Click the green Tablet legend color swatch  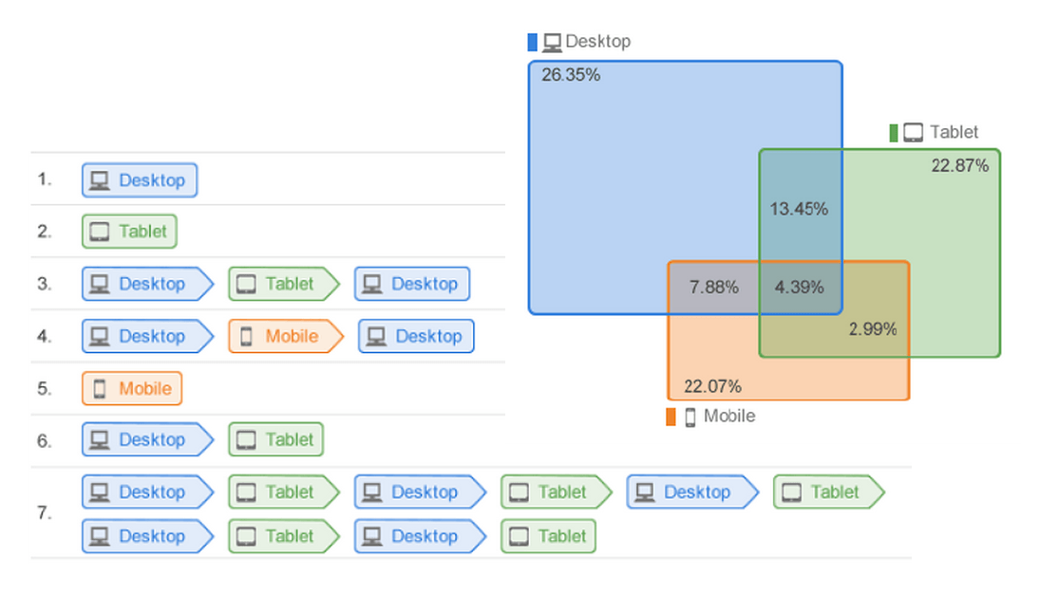[894, 133]
